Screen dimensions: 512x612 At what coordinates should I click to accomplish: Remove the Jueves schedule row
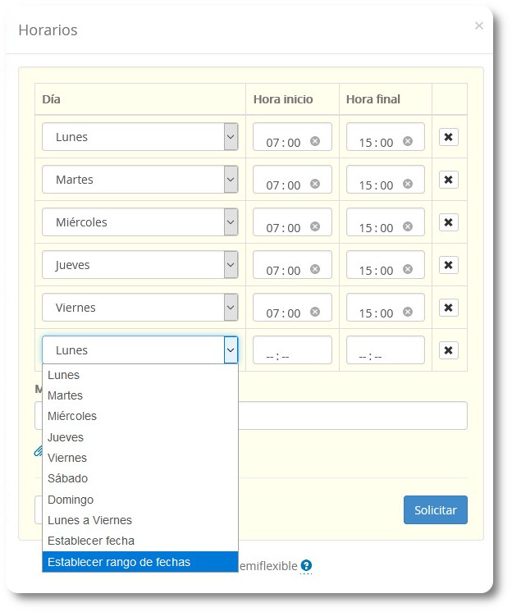click(x=448, y=265)
